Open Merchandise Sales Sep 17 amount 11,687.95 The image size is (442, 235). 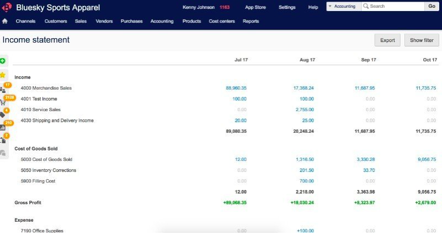[364, 88]
